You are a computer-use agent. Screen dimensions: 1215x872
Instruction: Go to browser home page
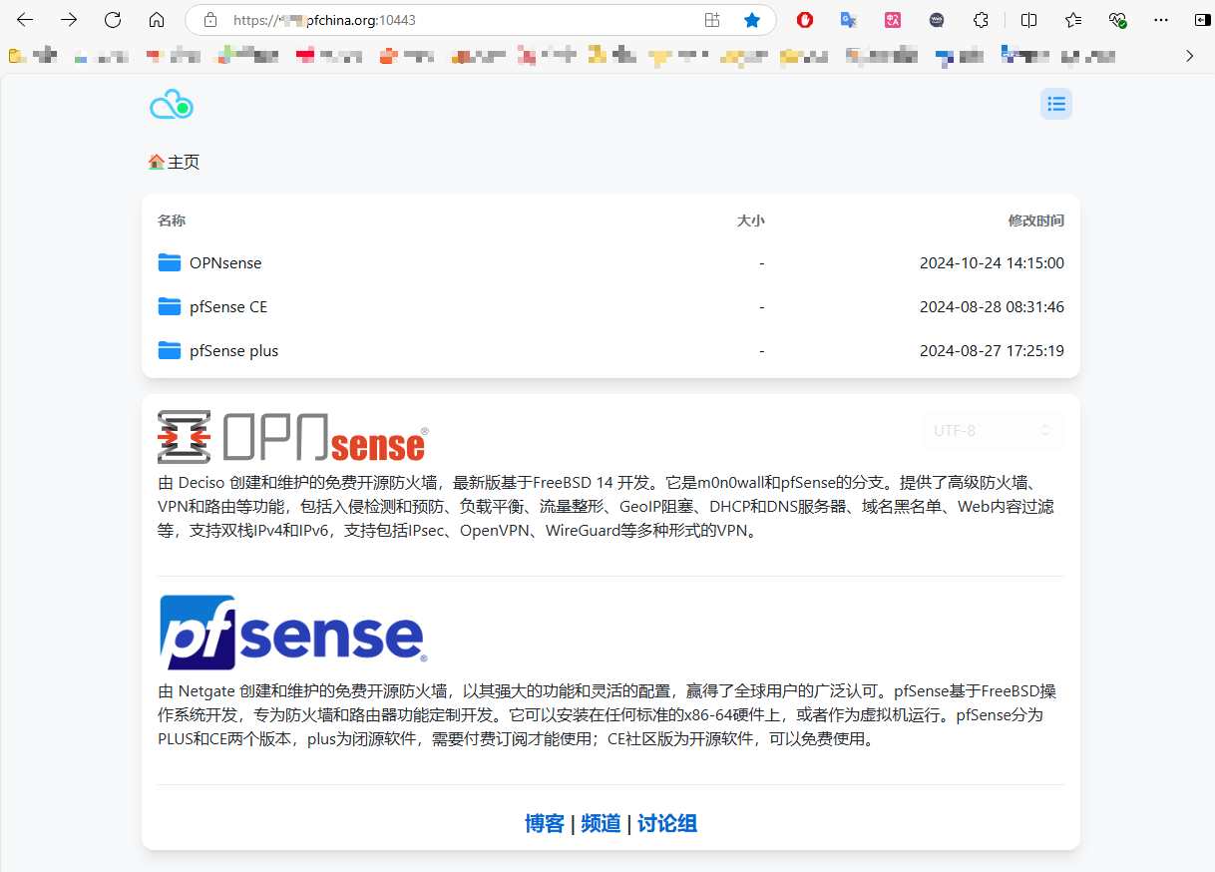(x=157, y=20)
